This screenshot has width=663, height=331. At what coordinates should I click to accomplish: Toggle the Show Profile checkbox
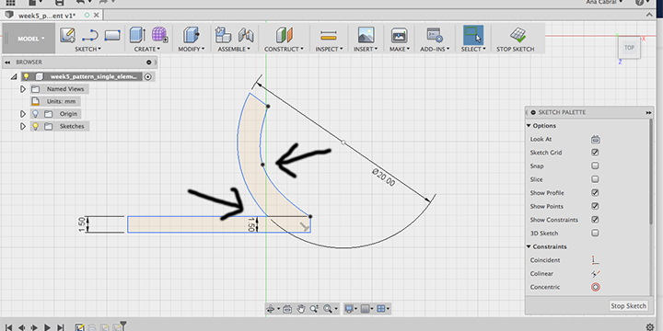point(596,193)
